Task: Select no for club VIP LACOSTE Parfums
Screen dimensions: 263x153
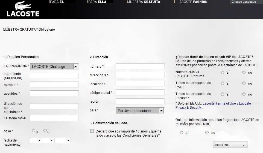Action: tap(244, 72)
